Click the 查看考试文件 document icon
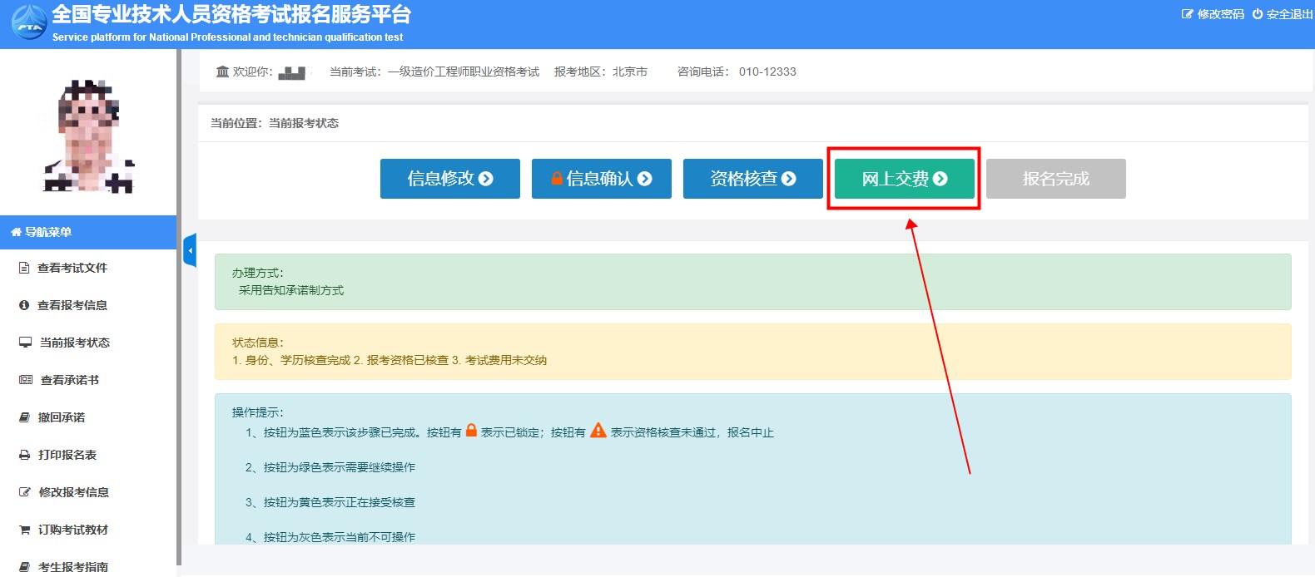Screen dimensions: 1315x577 24,268
